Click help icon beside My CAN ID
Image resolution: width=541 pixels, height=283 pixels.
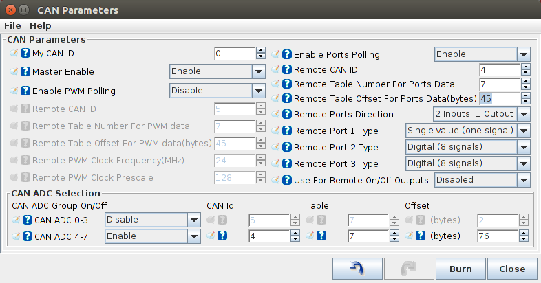pos(25,54)
